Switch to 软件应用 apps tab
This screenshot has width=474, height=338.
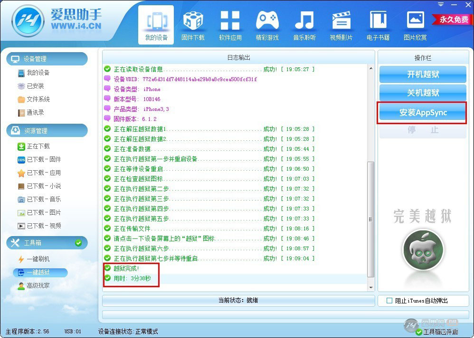[x=230, y=25]
